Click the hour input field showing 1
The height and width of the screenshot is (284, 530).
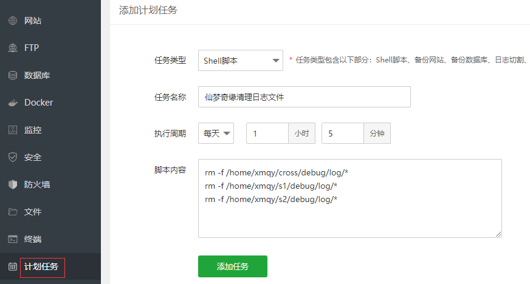(x=267, y=134)
